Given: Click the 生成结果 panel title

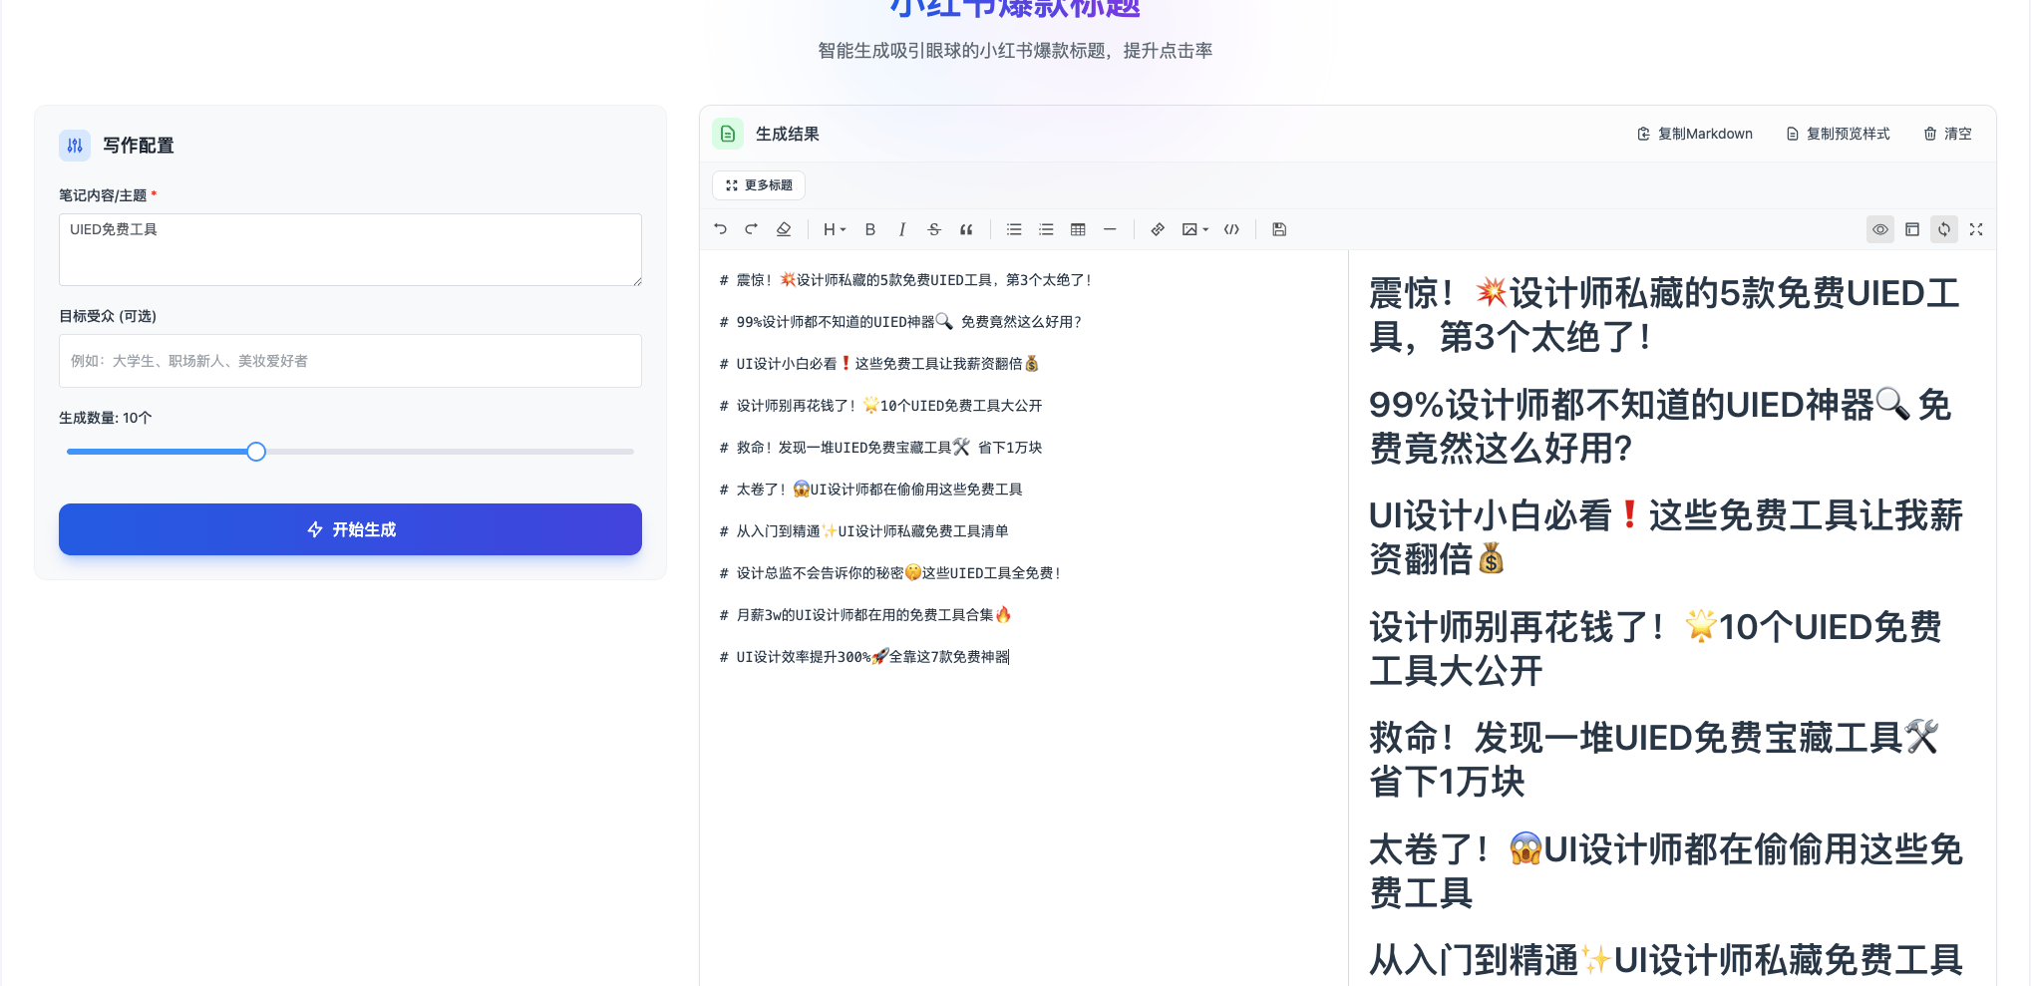Looking at the screenshot, I should click(x=787, y=134).
